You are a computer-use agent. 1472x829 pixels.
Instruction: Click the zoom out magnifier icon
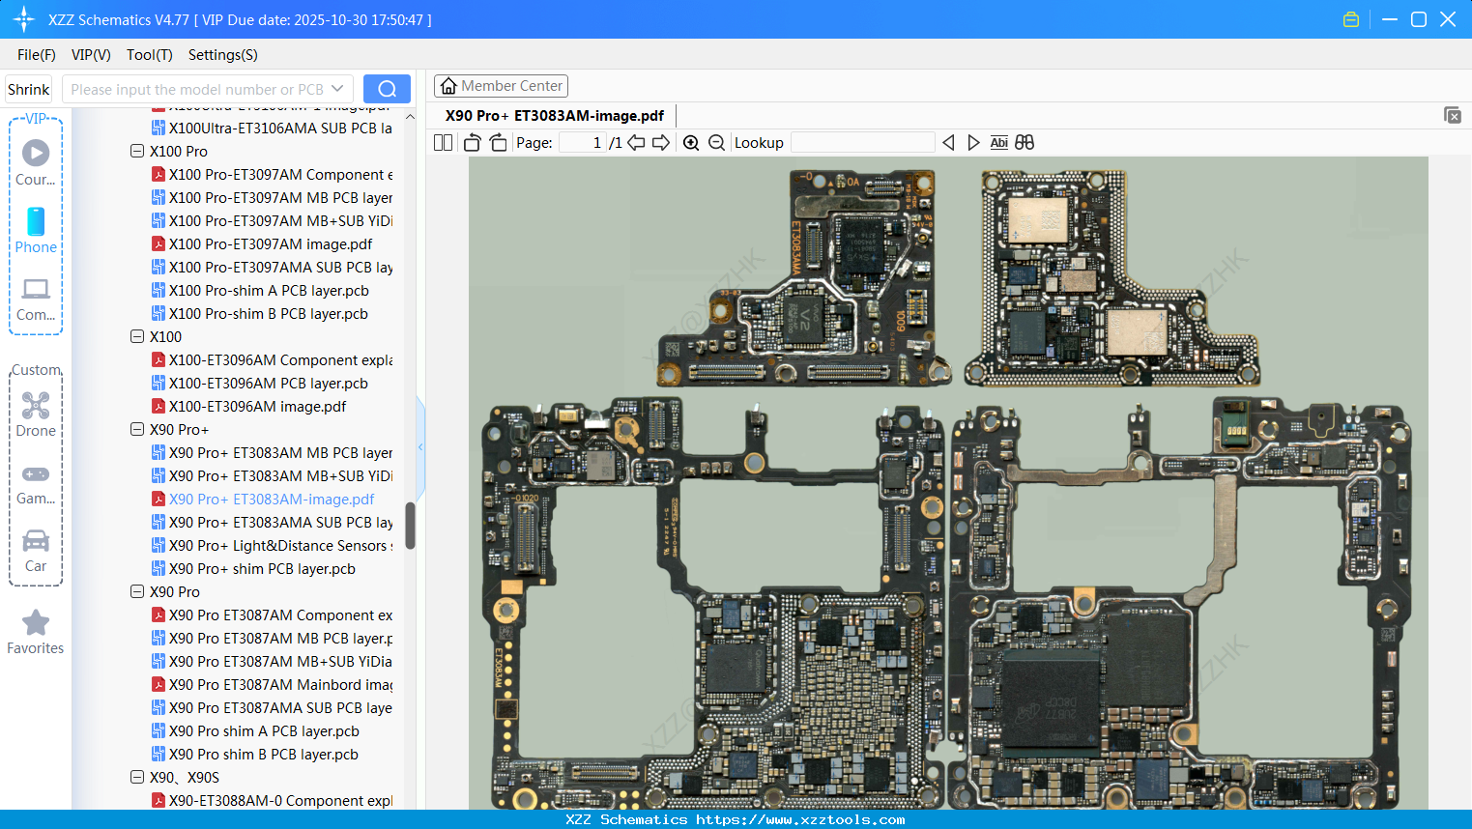click(x=716, y=143)
